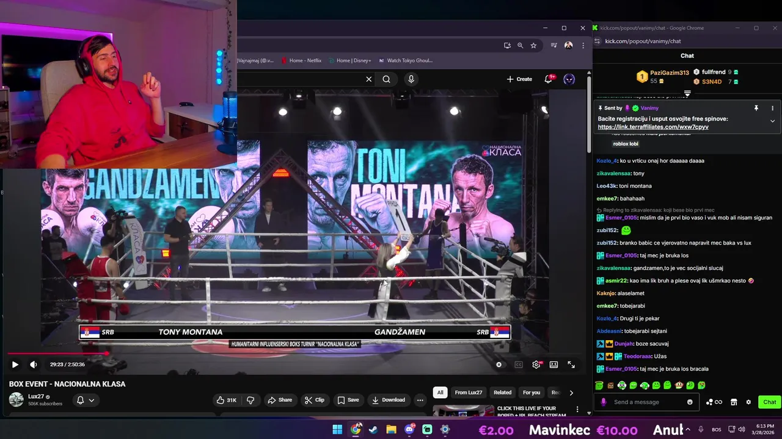This screenshot has width=782, height=439.
Task: Like the video with 31K likes
Action: click(x=227, y=400)
